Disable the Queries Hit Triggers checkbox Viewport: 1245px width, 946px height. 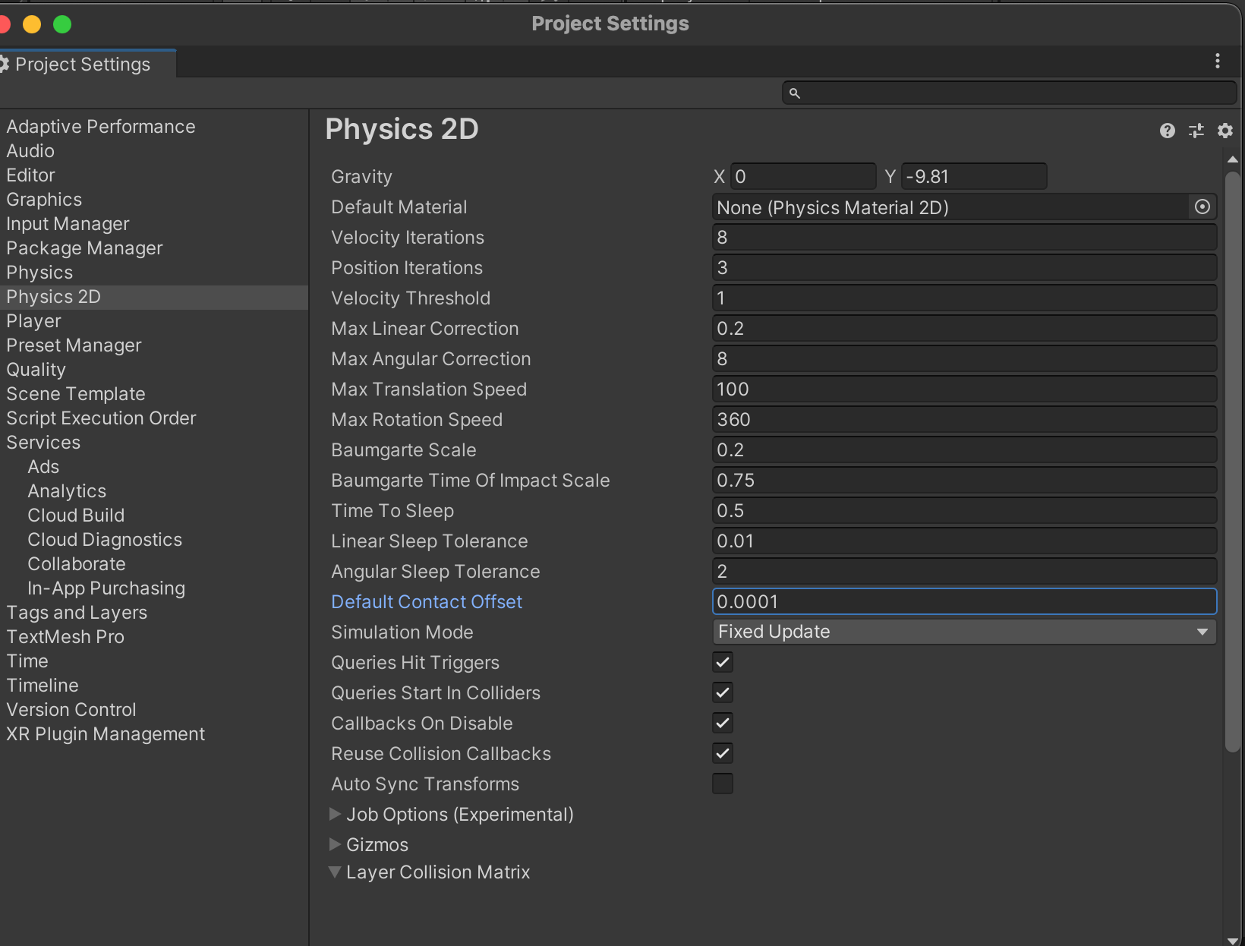pyautogui.click(x=723, y=662)
